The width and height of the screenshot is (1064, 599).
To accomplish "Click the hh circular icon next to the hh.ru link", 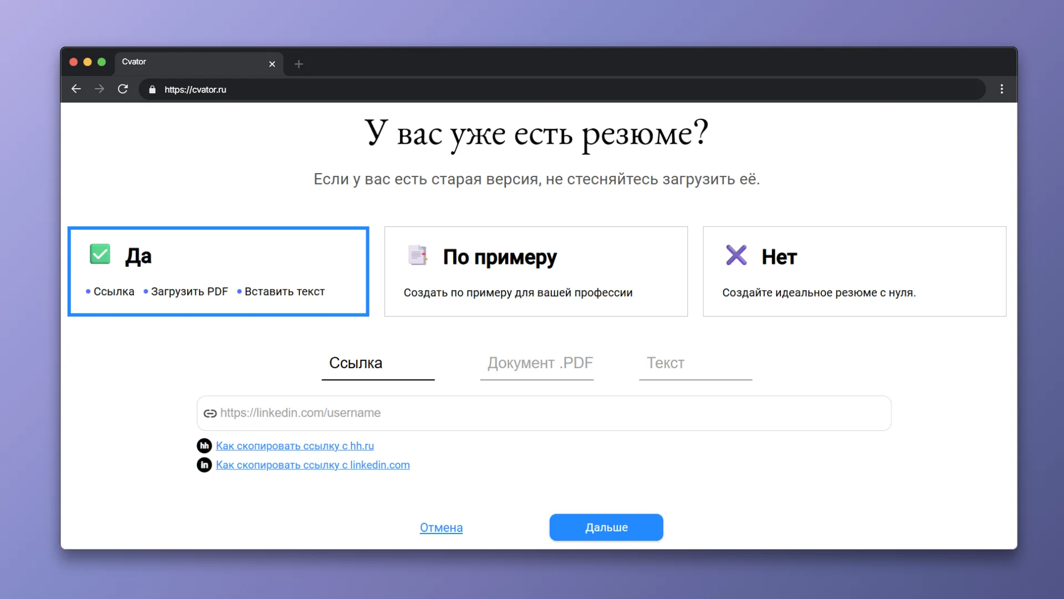I will pyautogui.click(x=204, y=445).
